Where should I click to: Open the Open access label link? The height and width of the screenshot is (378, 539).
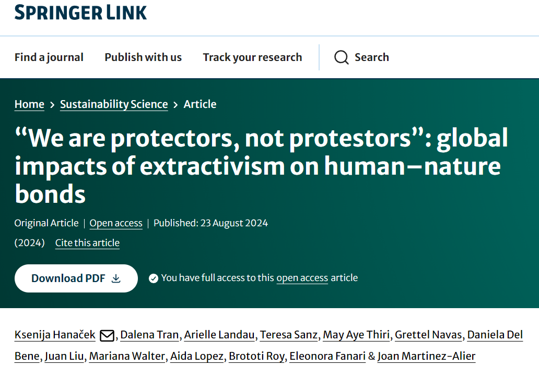116,223
